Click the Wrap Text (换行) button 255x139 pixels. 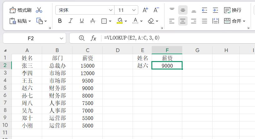(x=233, y=10)
